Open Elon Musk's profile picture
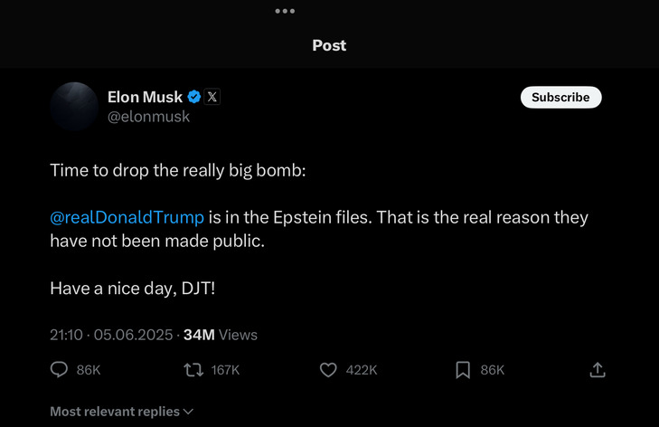 74,106
